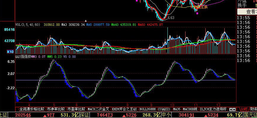
Task: Open ZLJCH主力进场好 indicator tab
Action: (x=213, y=109)
